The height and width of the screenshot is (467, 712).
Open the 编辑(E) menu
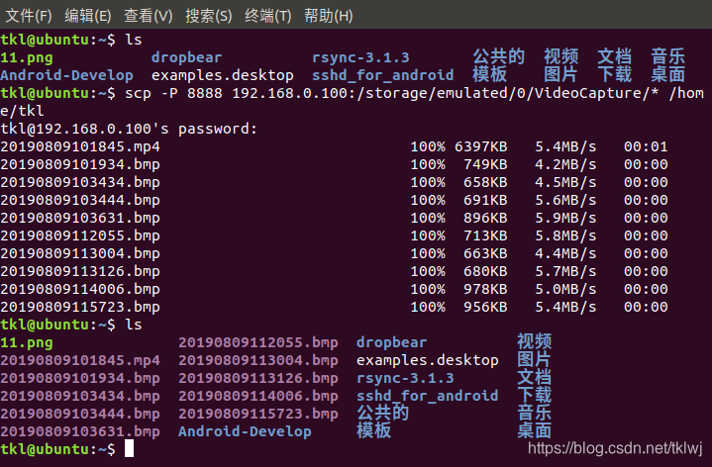(x=87, y=16)
